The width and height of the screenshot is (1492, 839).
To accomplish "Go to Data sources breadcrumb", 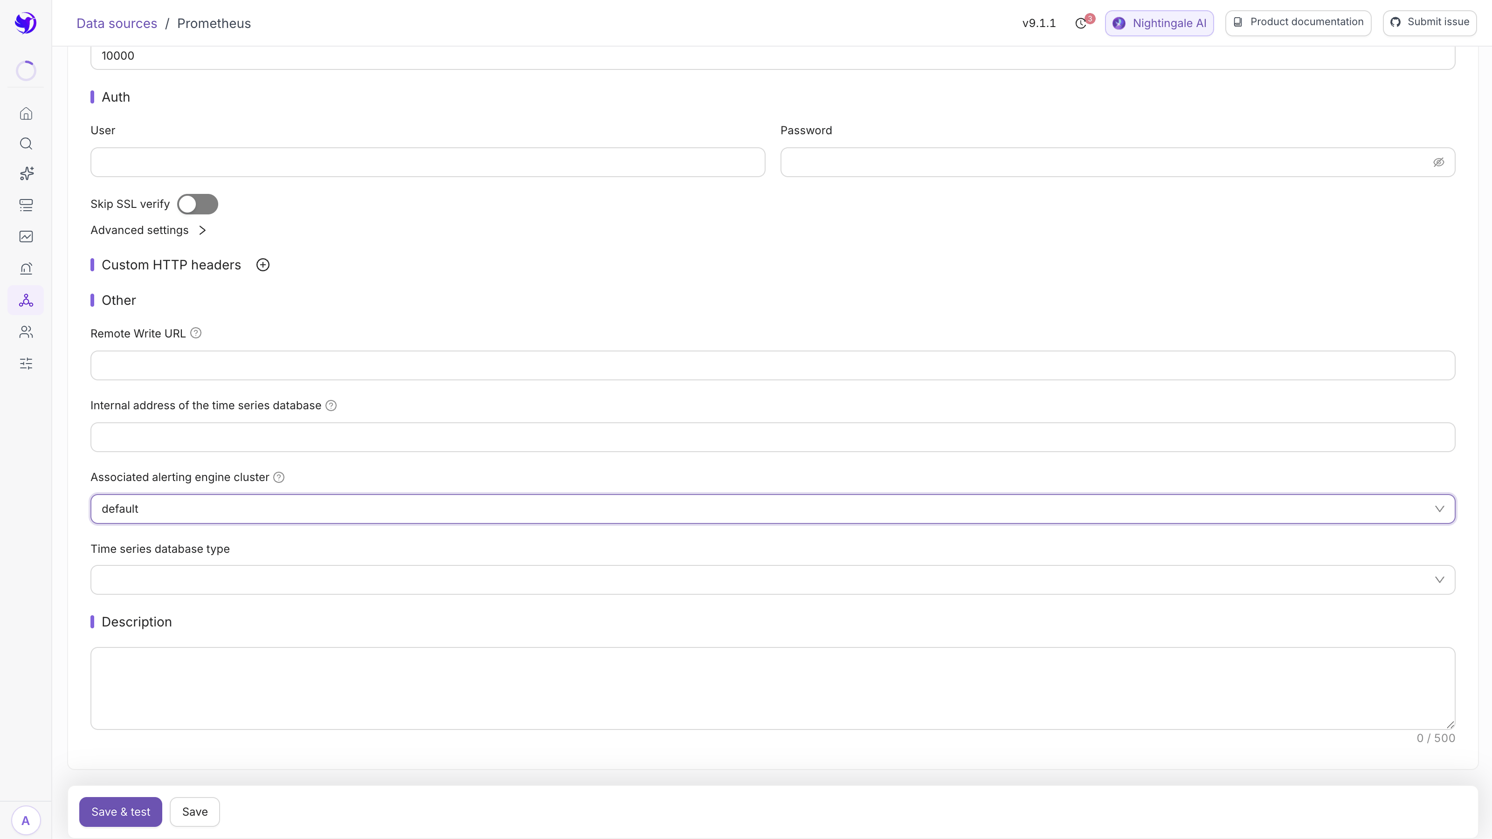I will click(117, 23).
